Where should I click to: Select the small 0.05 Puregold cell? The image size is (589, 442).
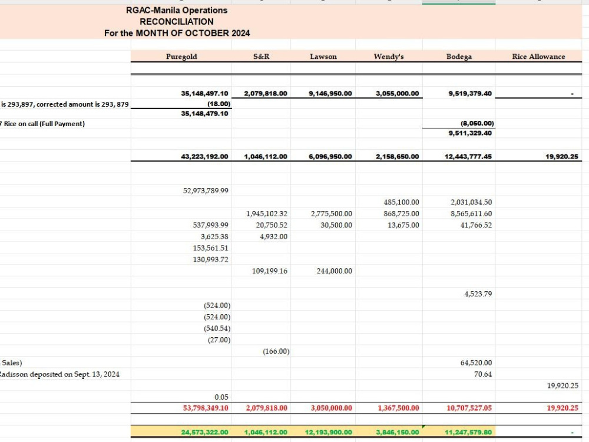coord(221,397)
